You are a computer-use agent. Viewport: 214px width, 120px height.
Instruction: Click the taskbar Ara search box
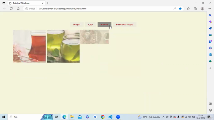pyautogui.click(x=30, y=117)
